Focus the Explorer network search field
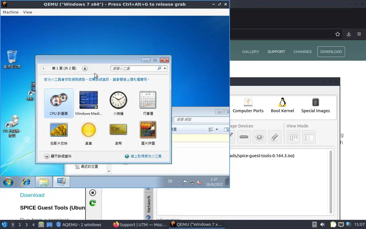This screenshot has height=229, width=366. (x=202, y=119)
